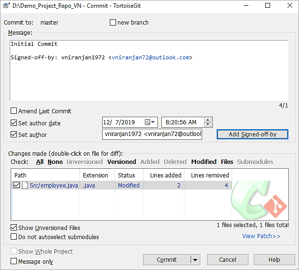Open the Commit button dropdown arrow
This screenshot has height=270, width=299.
pyautogui.click(x=195, y=260)
